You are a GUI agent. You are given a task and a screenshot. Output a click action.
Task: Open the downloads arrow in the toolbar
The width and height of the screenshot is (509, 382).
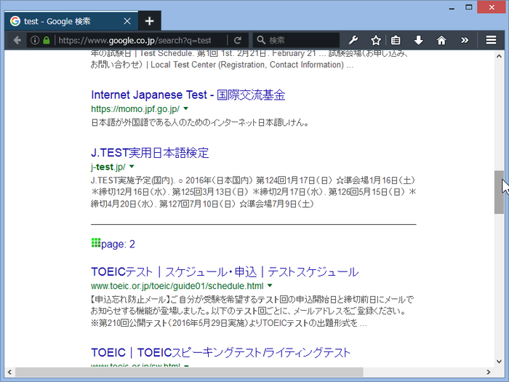[x=419, y=40]
